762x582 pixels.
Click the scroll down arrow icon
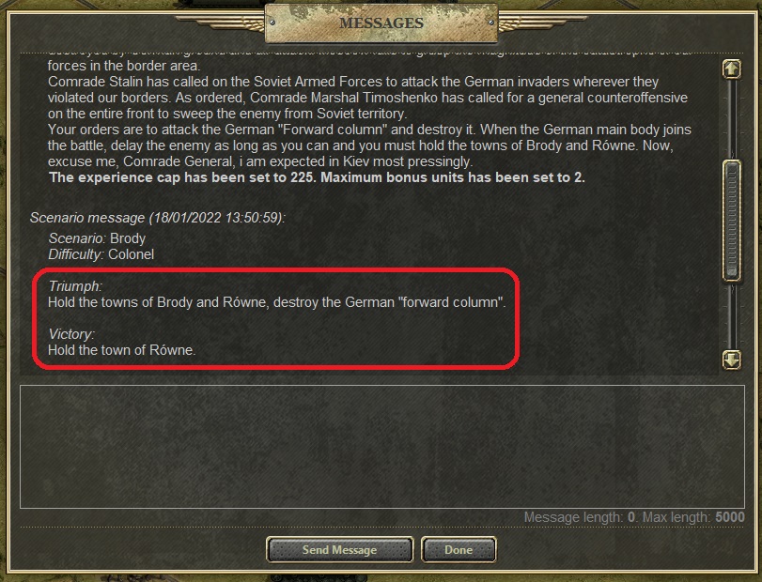point(732,360)
